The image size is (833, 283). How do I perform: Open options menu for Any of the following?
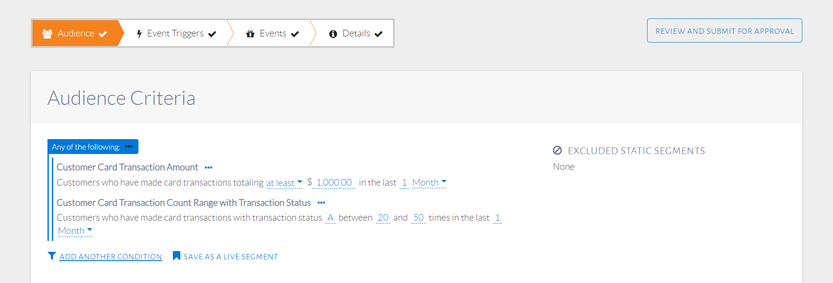coord(129,147)
